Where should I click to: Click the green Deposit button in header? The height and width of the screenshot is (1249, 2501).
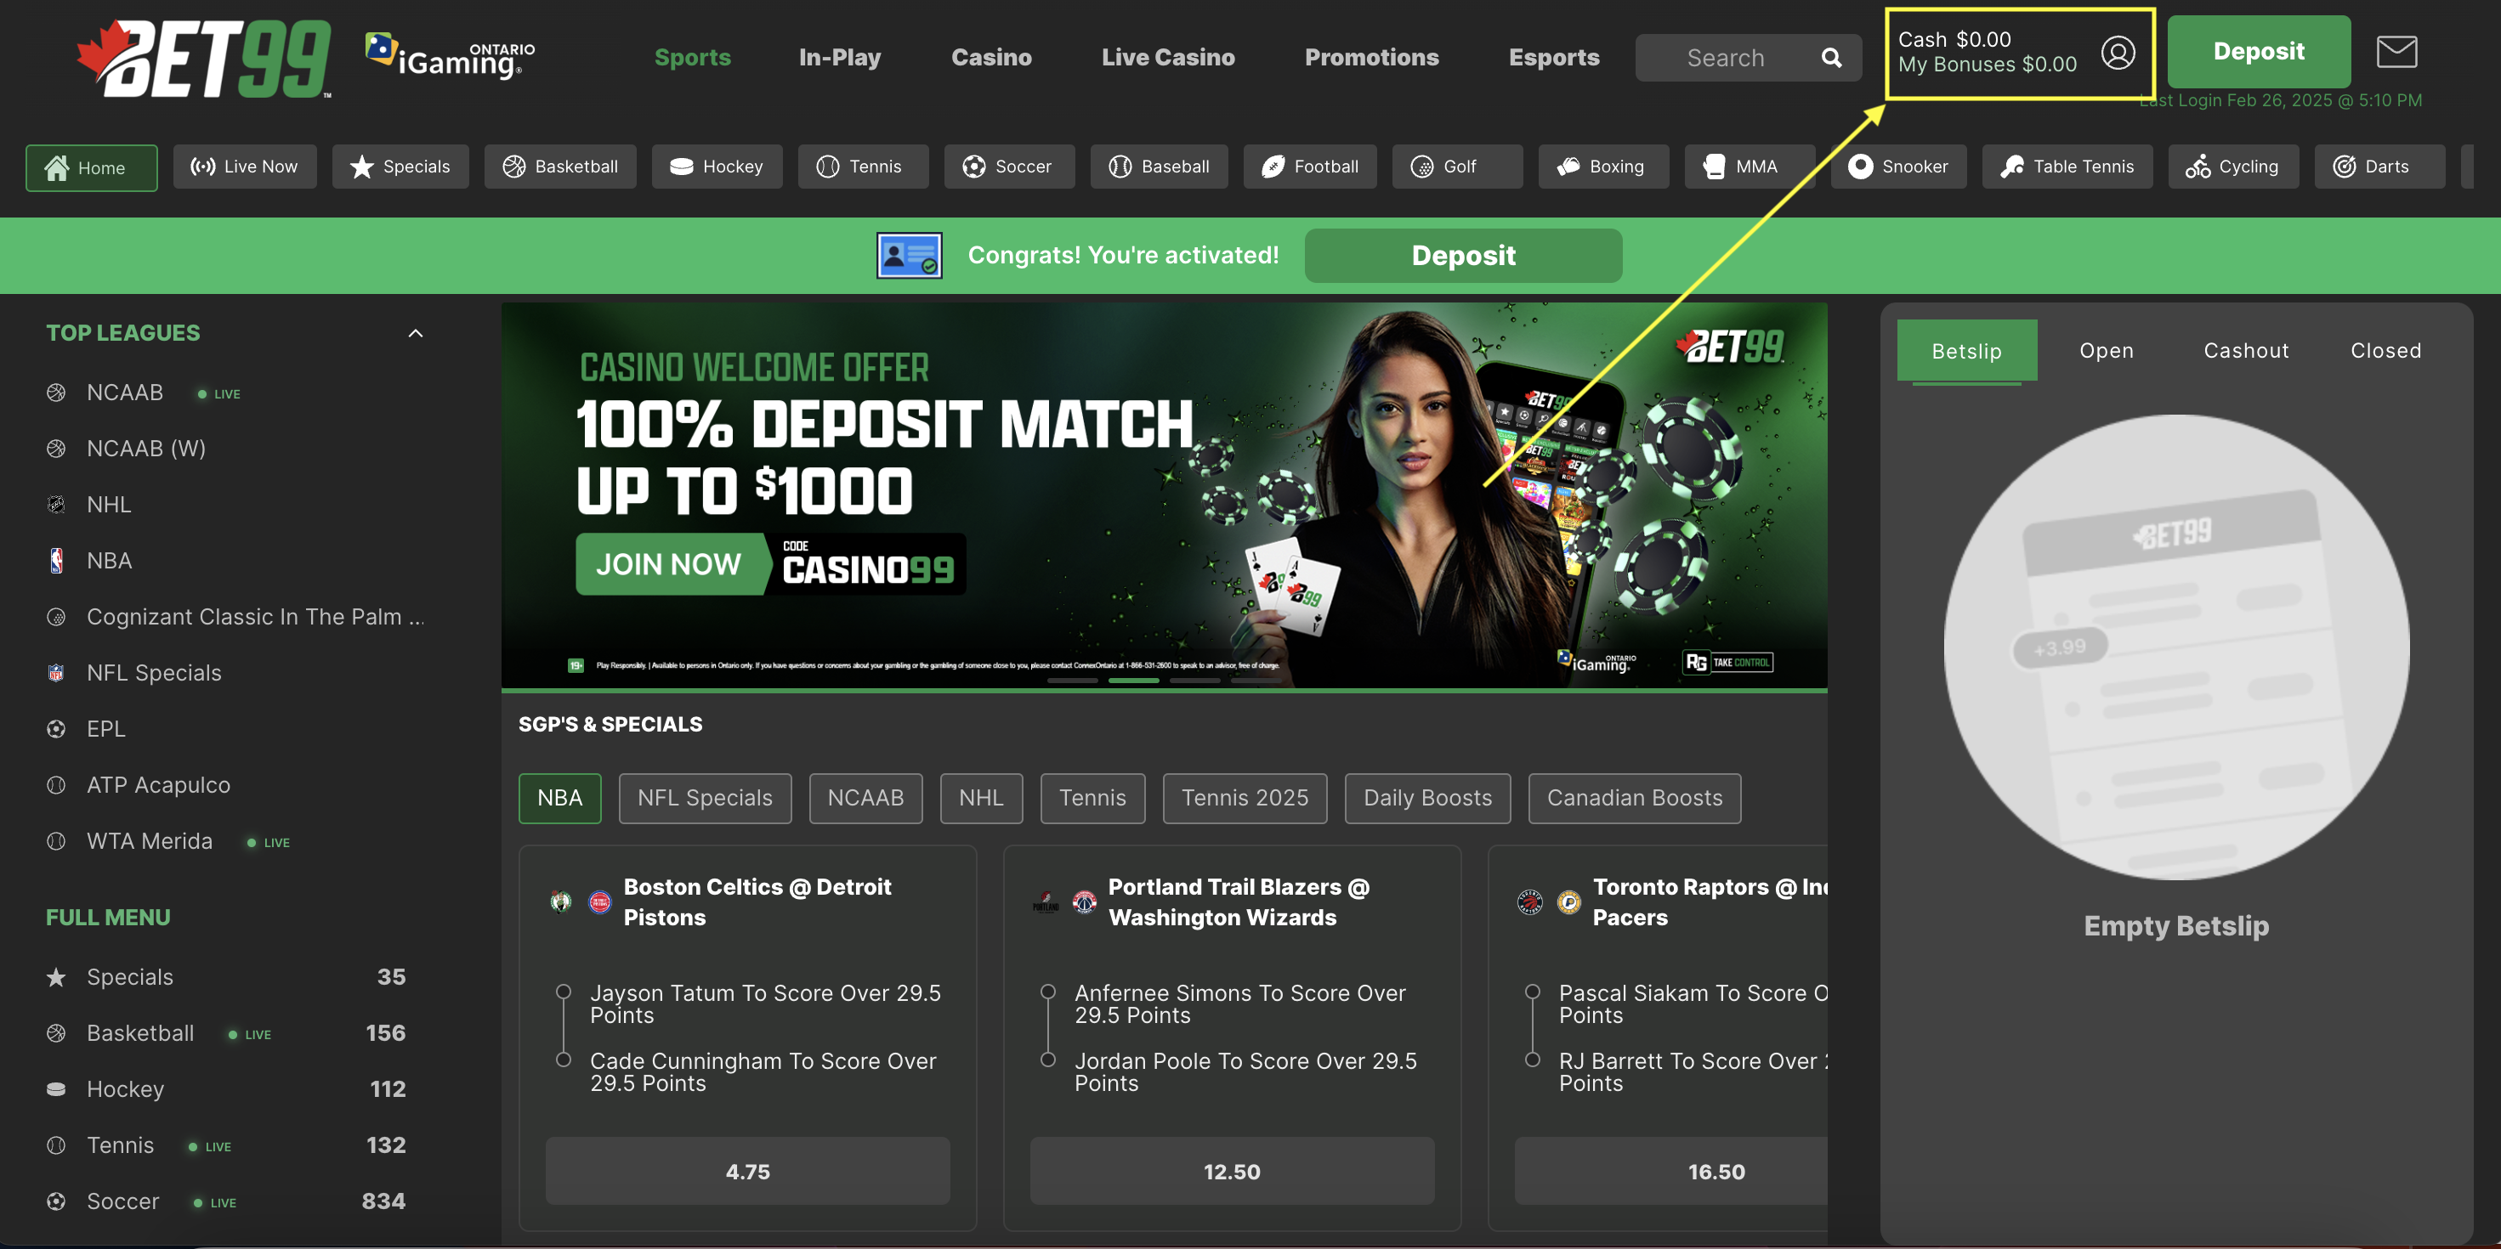[2258, 52]
